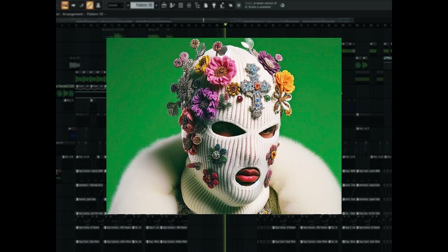Click the flower balaclava cover image
Screen dimensions: 448x252
(x=224, y=126)
